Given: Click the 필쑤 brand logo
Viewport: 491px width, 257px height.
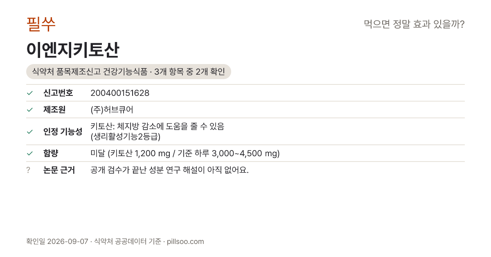Looking at the screenshot, I should tap(41, 24).
